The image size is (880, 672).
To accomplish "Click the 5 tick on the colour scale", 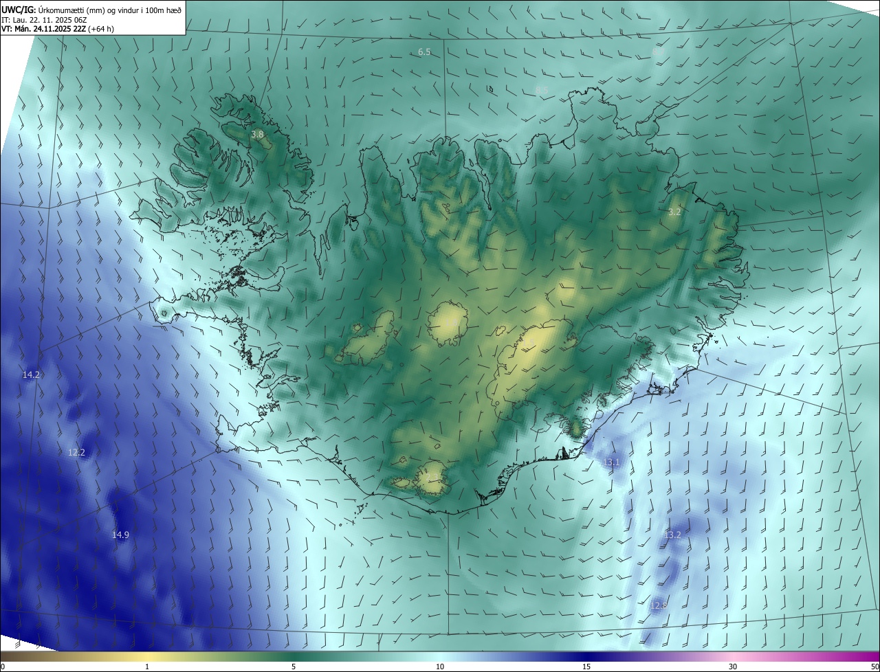I will tap(294, 667).
